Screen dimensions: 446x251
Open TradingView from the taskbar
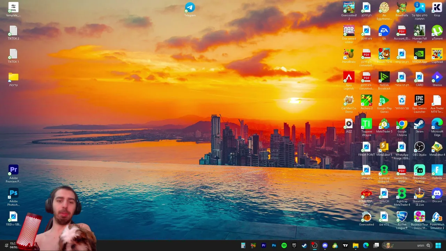point(345,245)
